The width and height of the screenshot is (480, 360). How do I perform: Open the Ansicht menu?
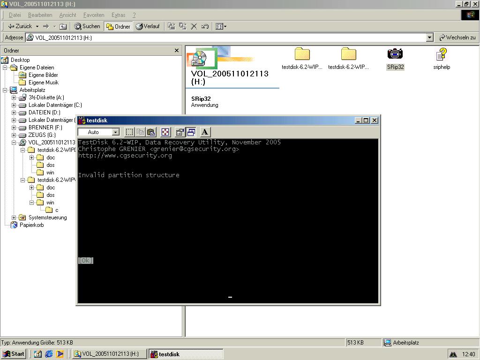pyautogui.click(x=67, y=15)
